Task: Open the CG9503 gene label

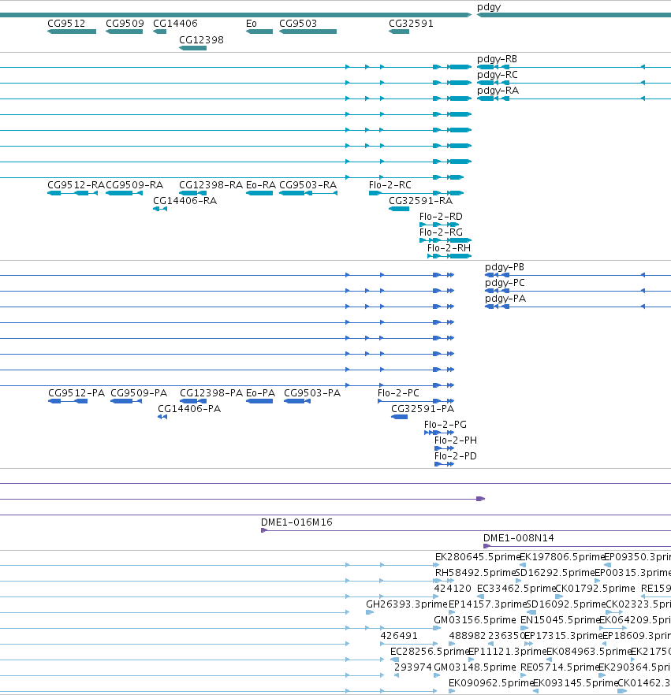Action: (x=298, y=24)
